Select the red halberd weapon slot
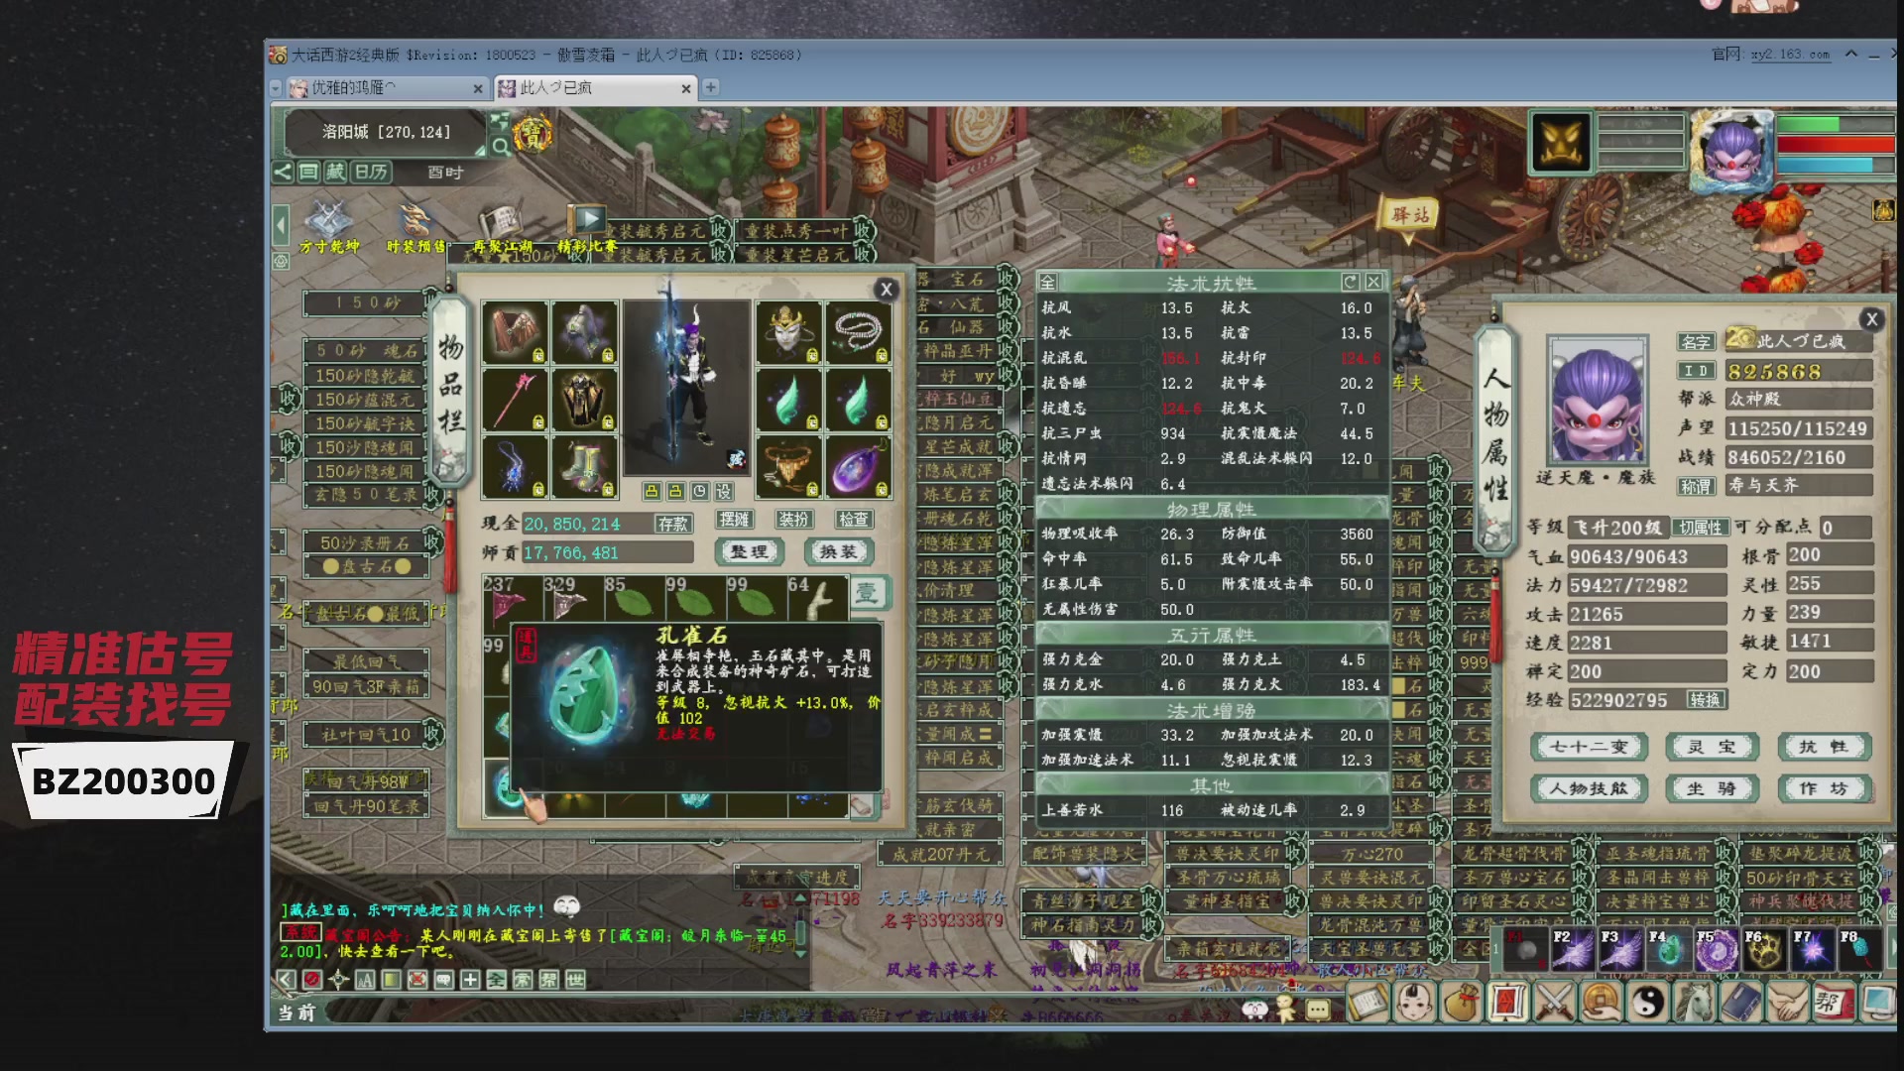This screenshot has width=1904, height=1071. click(515, 400)
